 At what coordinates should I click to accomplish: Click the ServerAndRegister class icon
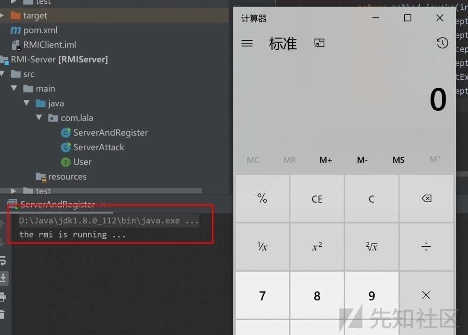point(66,132)
